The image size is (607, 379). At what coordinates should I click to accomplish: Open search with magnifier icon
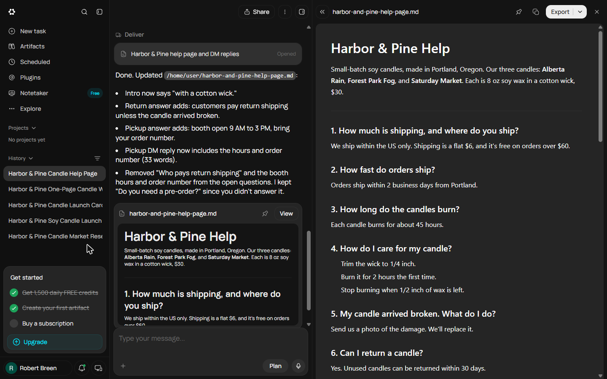(x=84, y=12)
